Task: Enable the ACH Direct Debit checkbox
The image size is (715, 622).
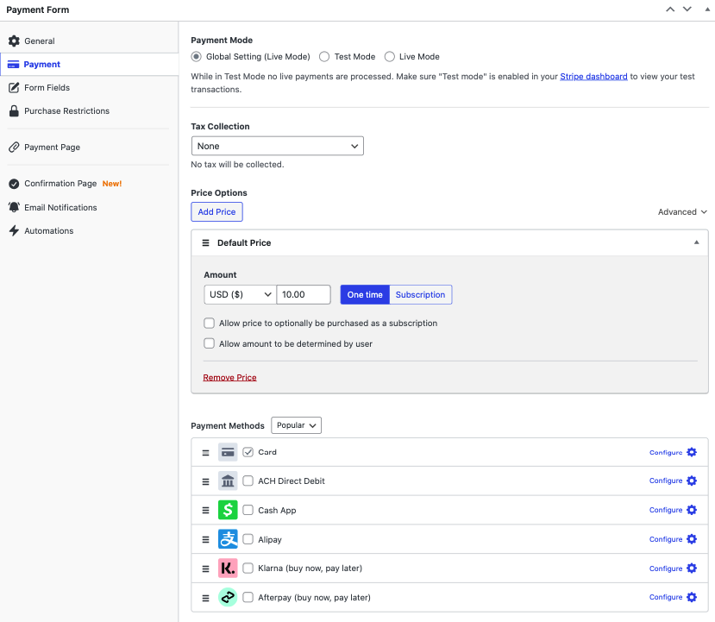Action: point(248,481)
